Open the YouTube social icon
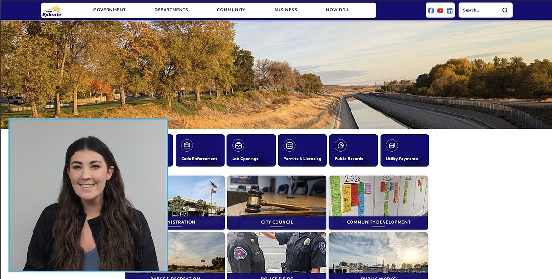The width and height of the screenshot is (552, 279). [440, 10]
